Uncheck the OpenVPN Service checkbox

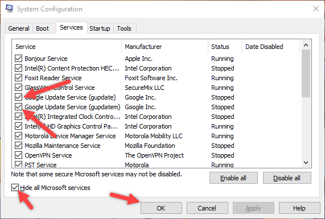(x=18, y=155)
